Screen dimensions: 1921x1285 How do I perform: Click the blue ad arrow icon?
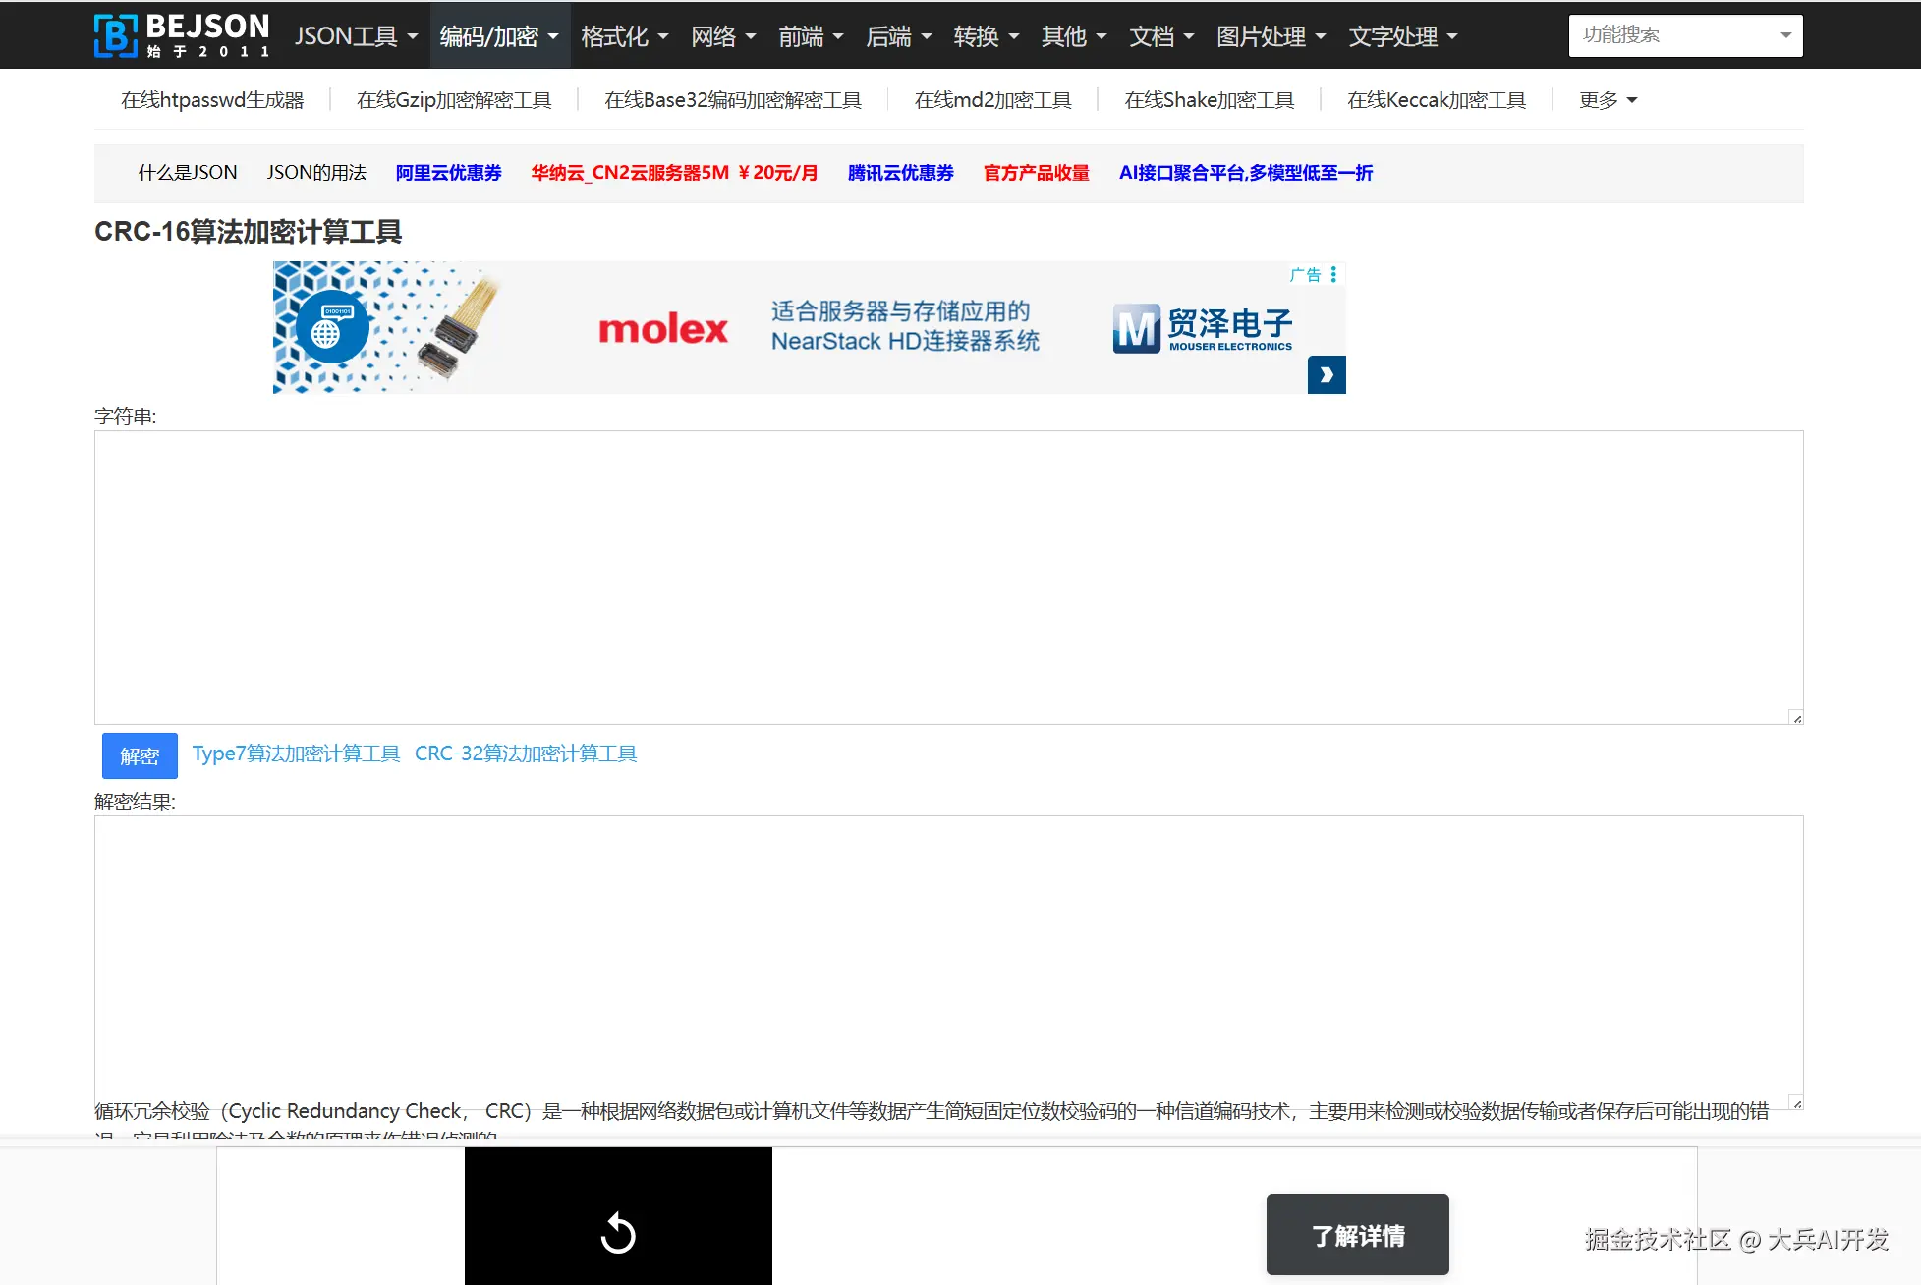(1327, 375)
